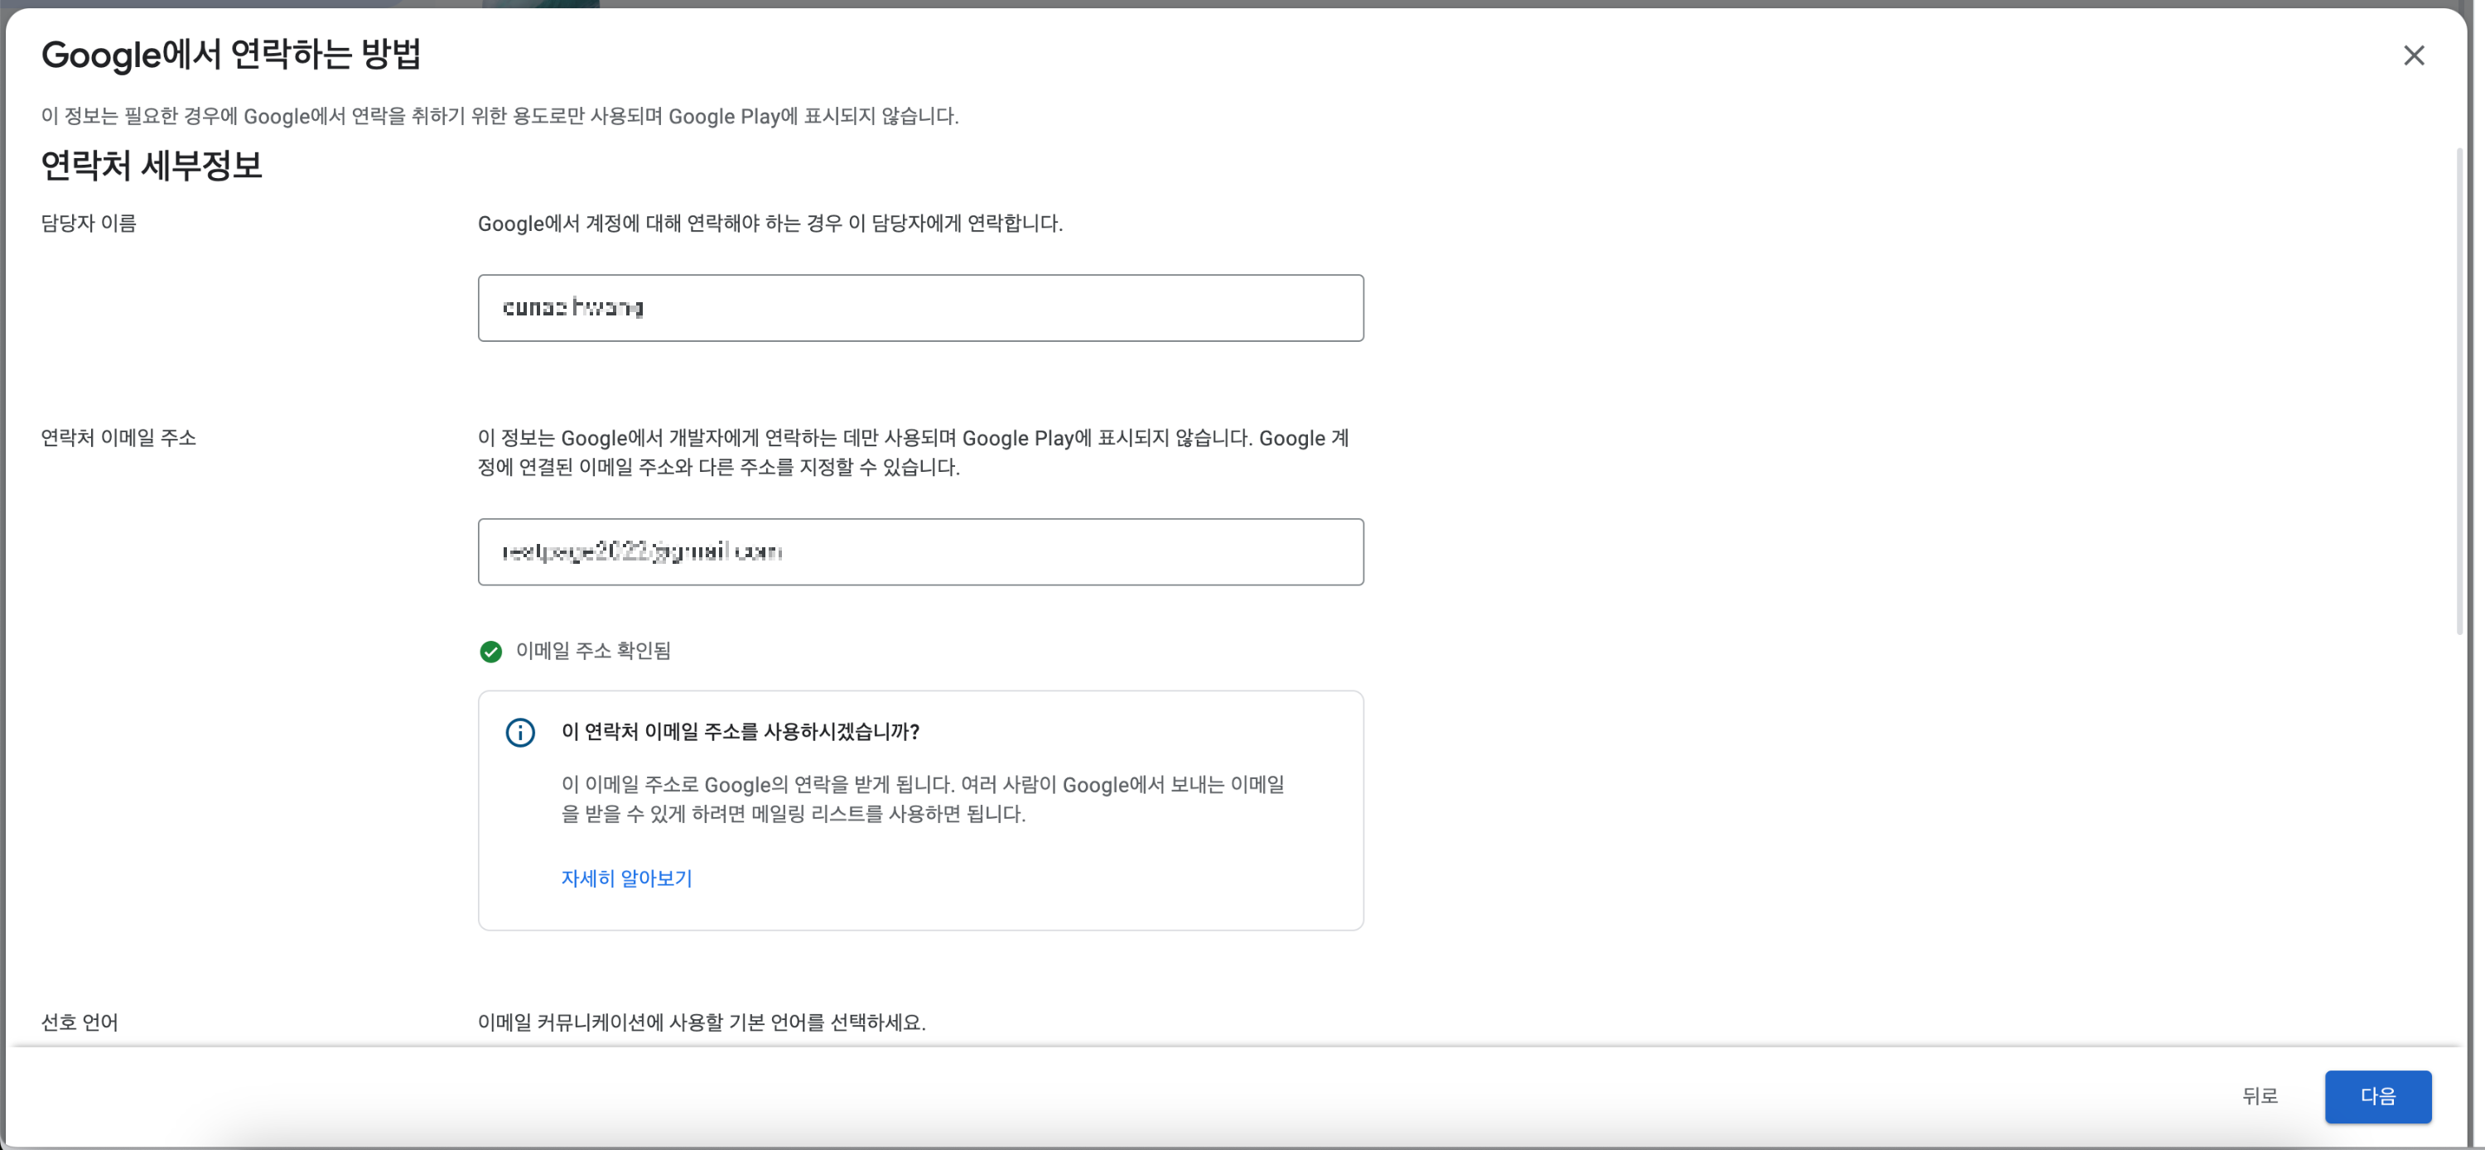Click the blue info circle icon
Screen dimensions: 2485x1150
click(520, 733)
